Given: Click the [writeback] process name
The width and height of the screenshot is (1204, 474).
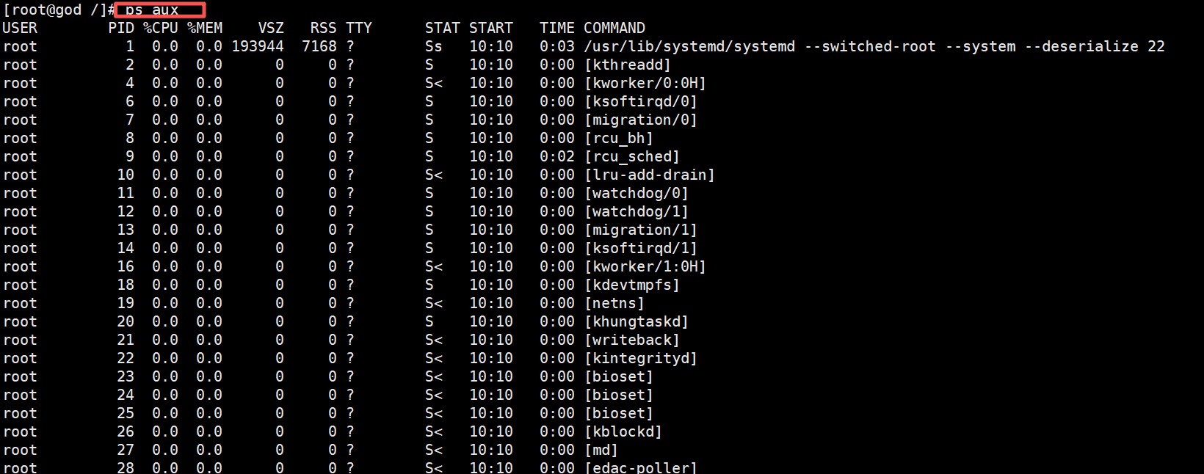Looking at the screenshot, I should [632, 340].
